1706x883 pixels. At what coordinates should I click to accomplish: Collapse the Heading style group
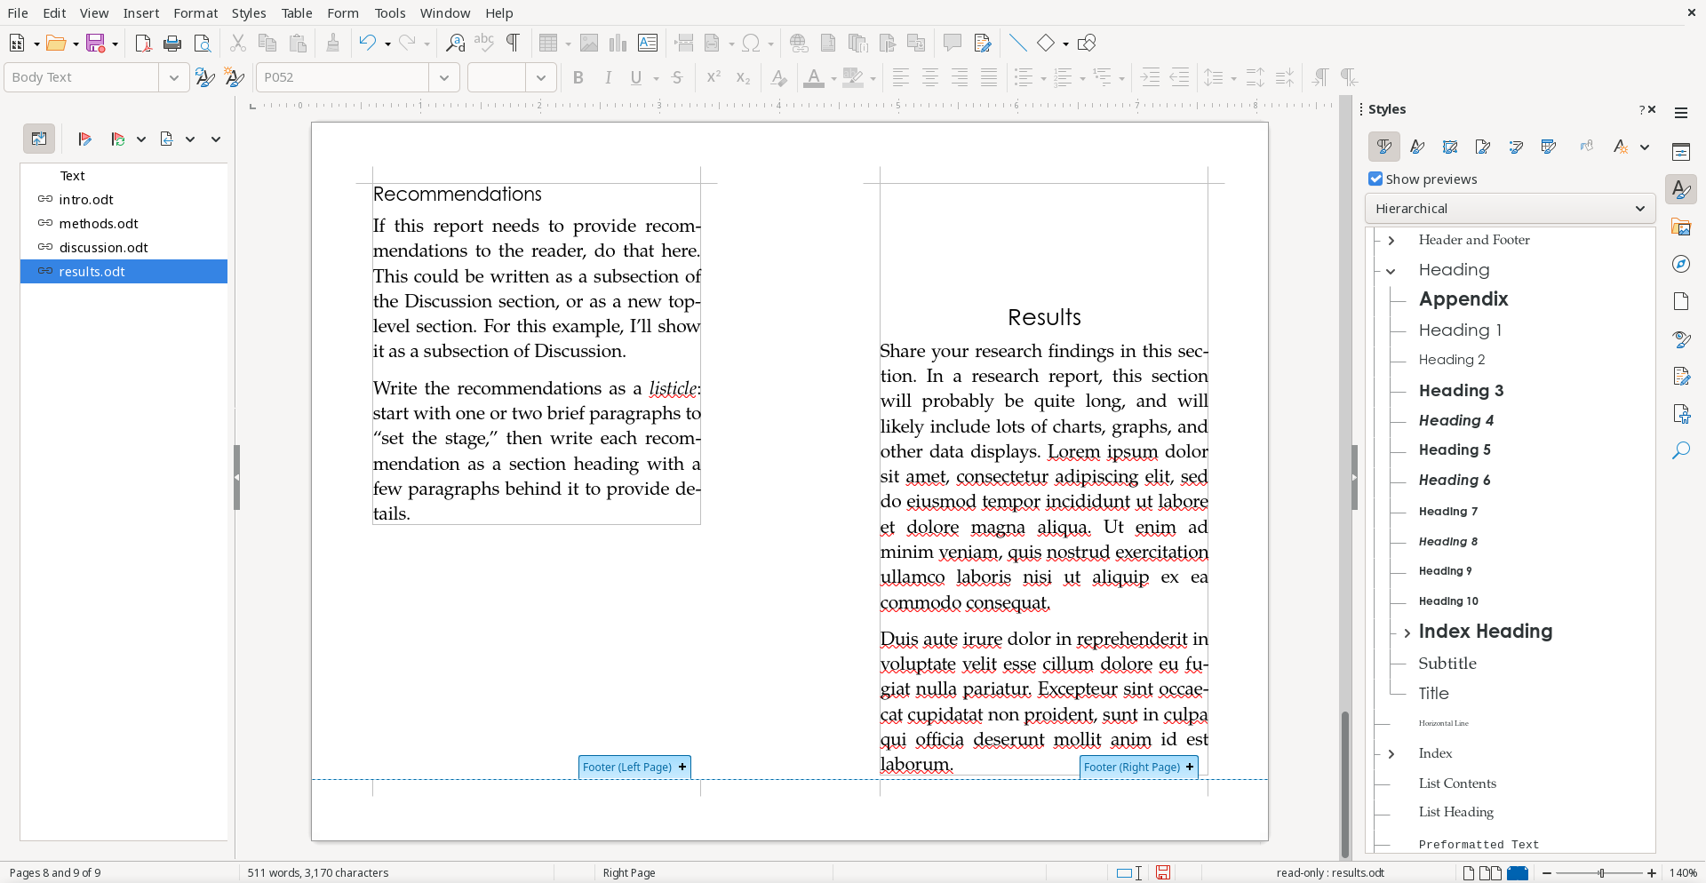1391,270
